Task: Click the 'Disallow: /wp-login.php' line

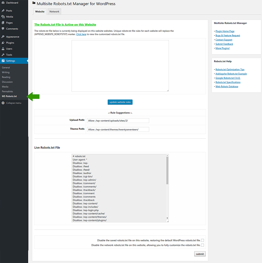Action: [x=86, y=210]
